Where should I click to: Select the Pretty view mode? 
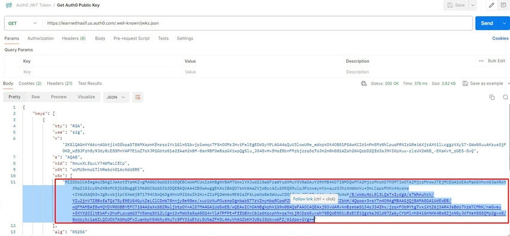(14, 97)
